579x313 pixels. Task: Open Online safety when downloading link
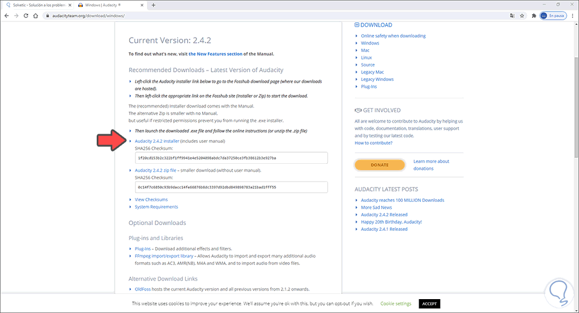393,36
